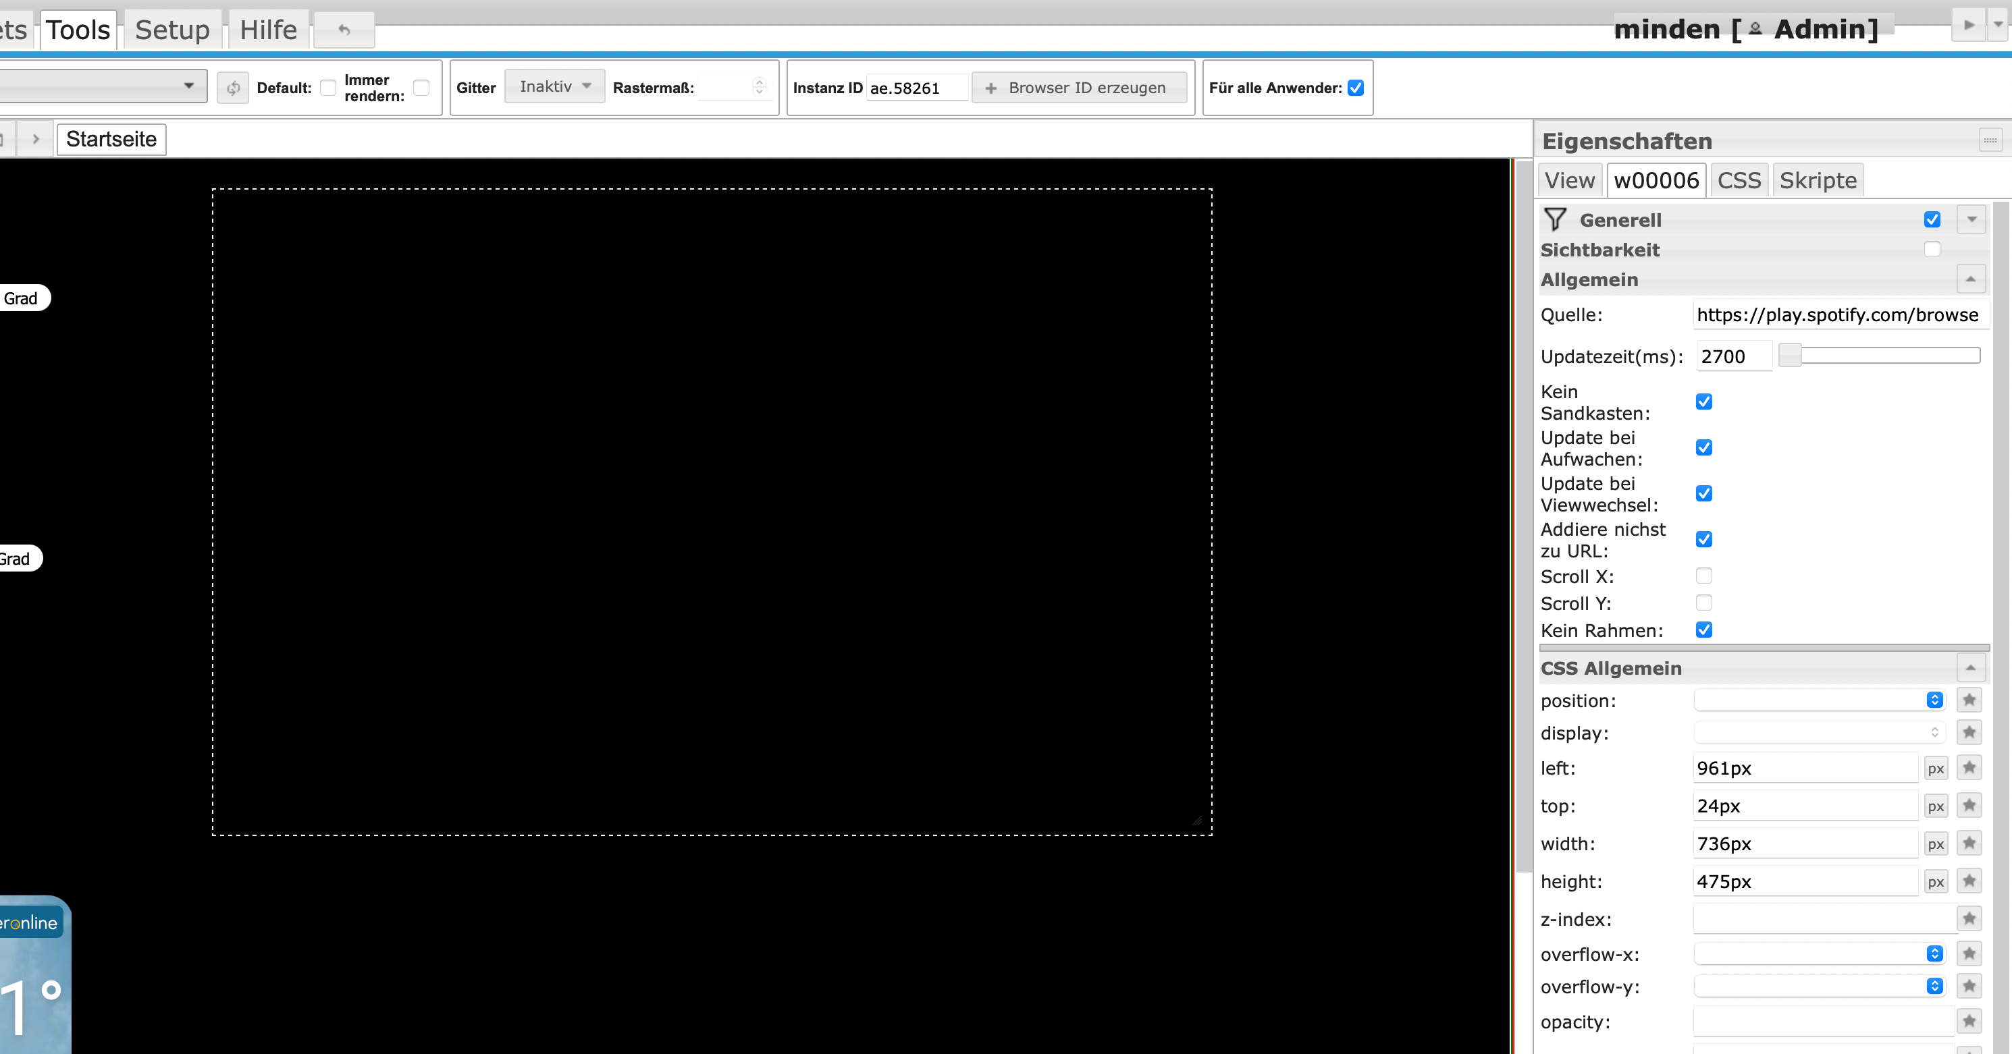Switch to the Skripte tab
This screenshot has height=1054, width=2012.
click(x=1818, y=180)
